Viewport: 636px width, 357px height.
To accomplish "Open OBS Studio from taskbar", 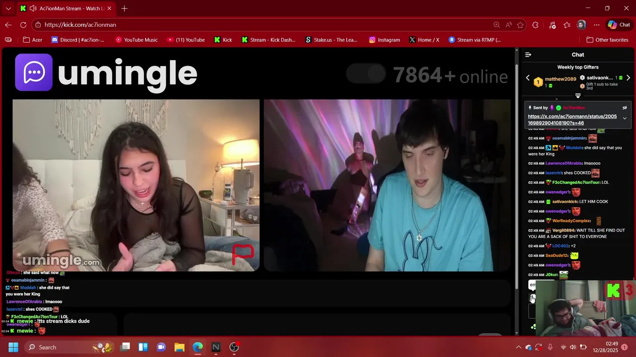I will click(x=234, y=347).
